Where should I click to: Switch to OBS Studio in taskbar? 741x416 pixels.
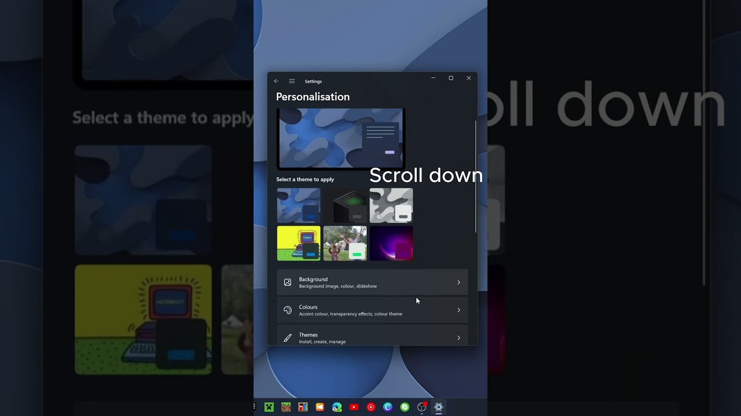[421, 407]
